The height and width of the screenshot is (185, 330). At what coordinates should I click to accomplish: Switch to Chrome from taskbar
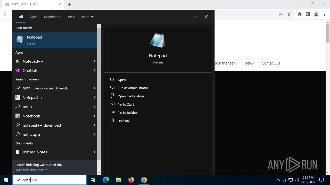(144, 180)
